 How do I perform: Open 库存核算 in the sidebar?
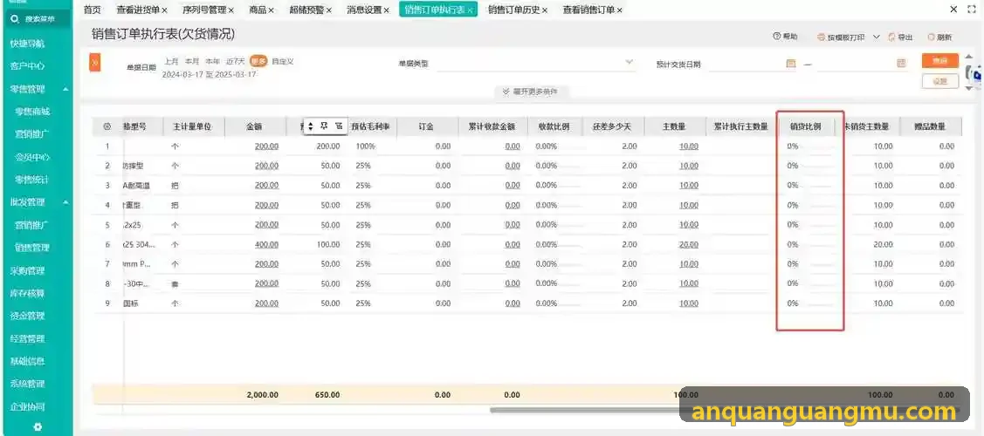click(x=28, y=293)
